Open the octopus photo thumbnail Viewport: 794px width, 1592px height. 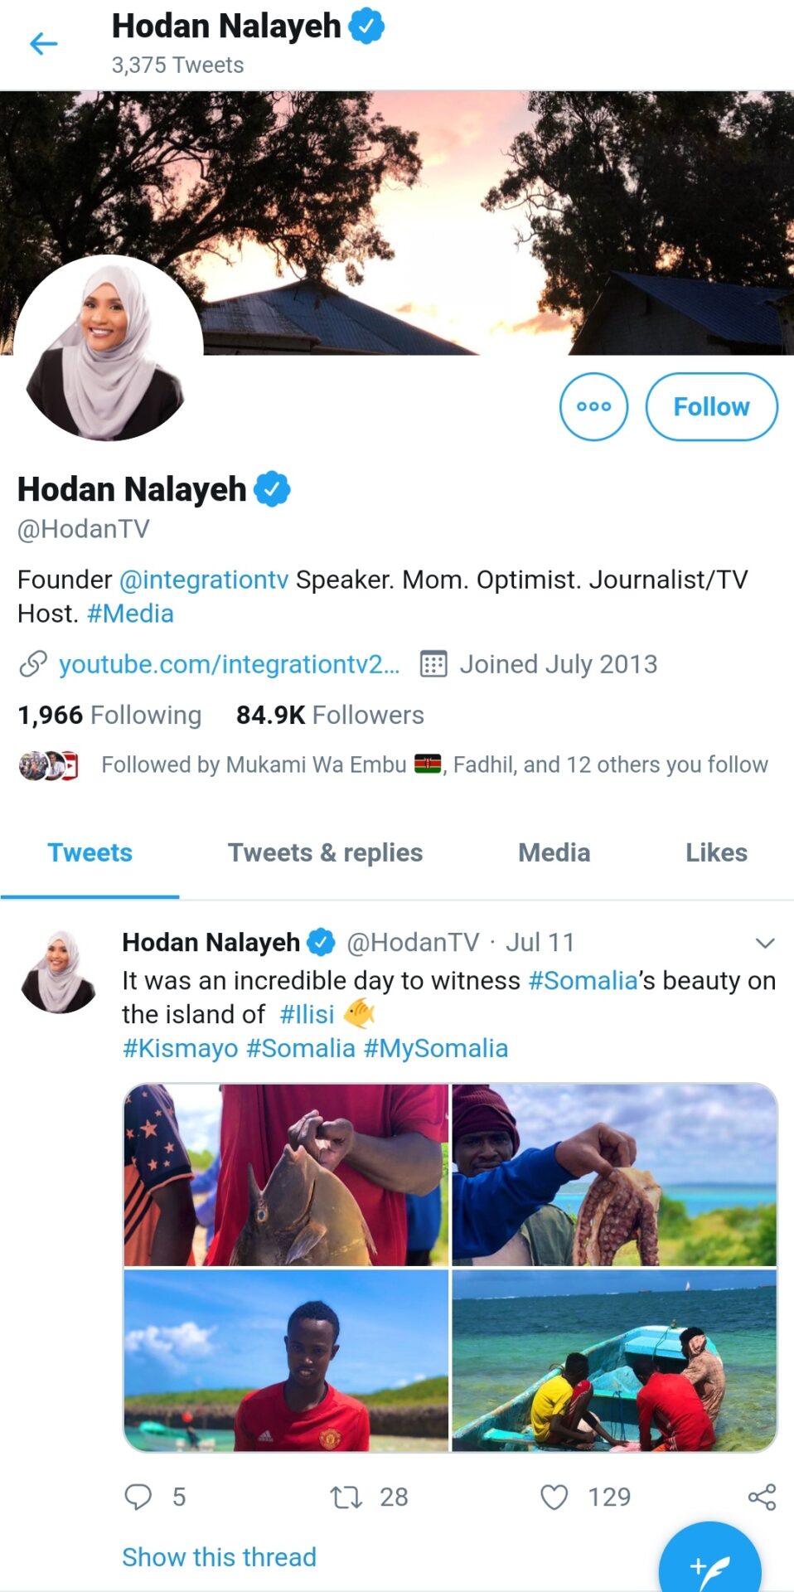pos(614,1174)
